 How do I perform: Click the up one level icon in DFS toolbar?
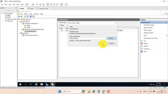coord(25,16)
